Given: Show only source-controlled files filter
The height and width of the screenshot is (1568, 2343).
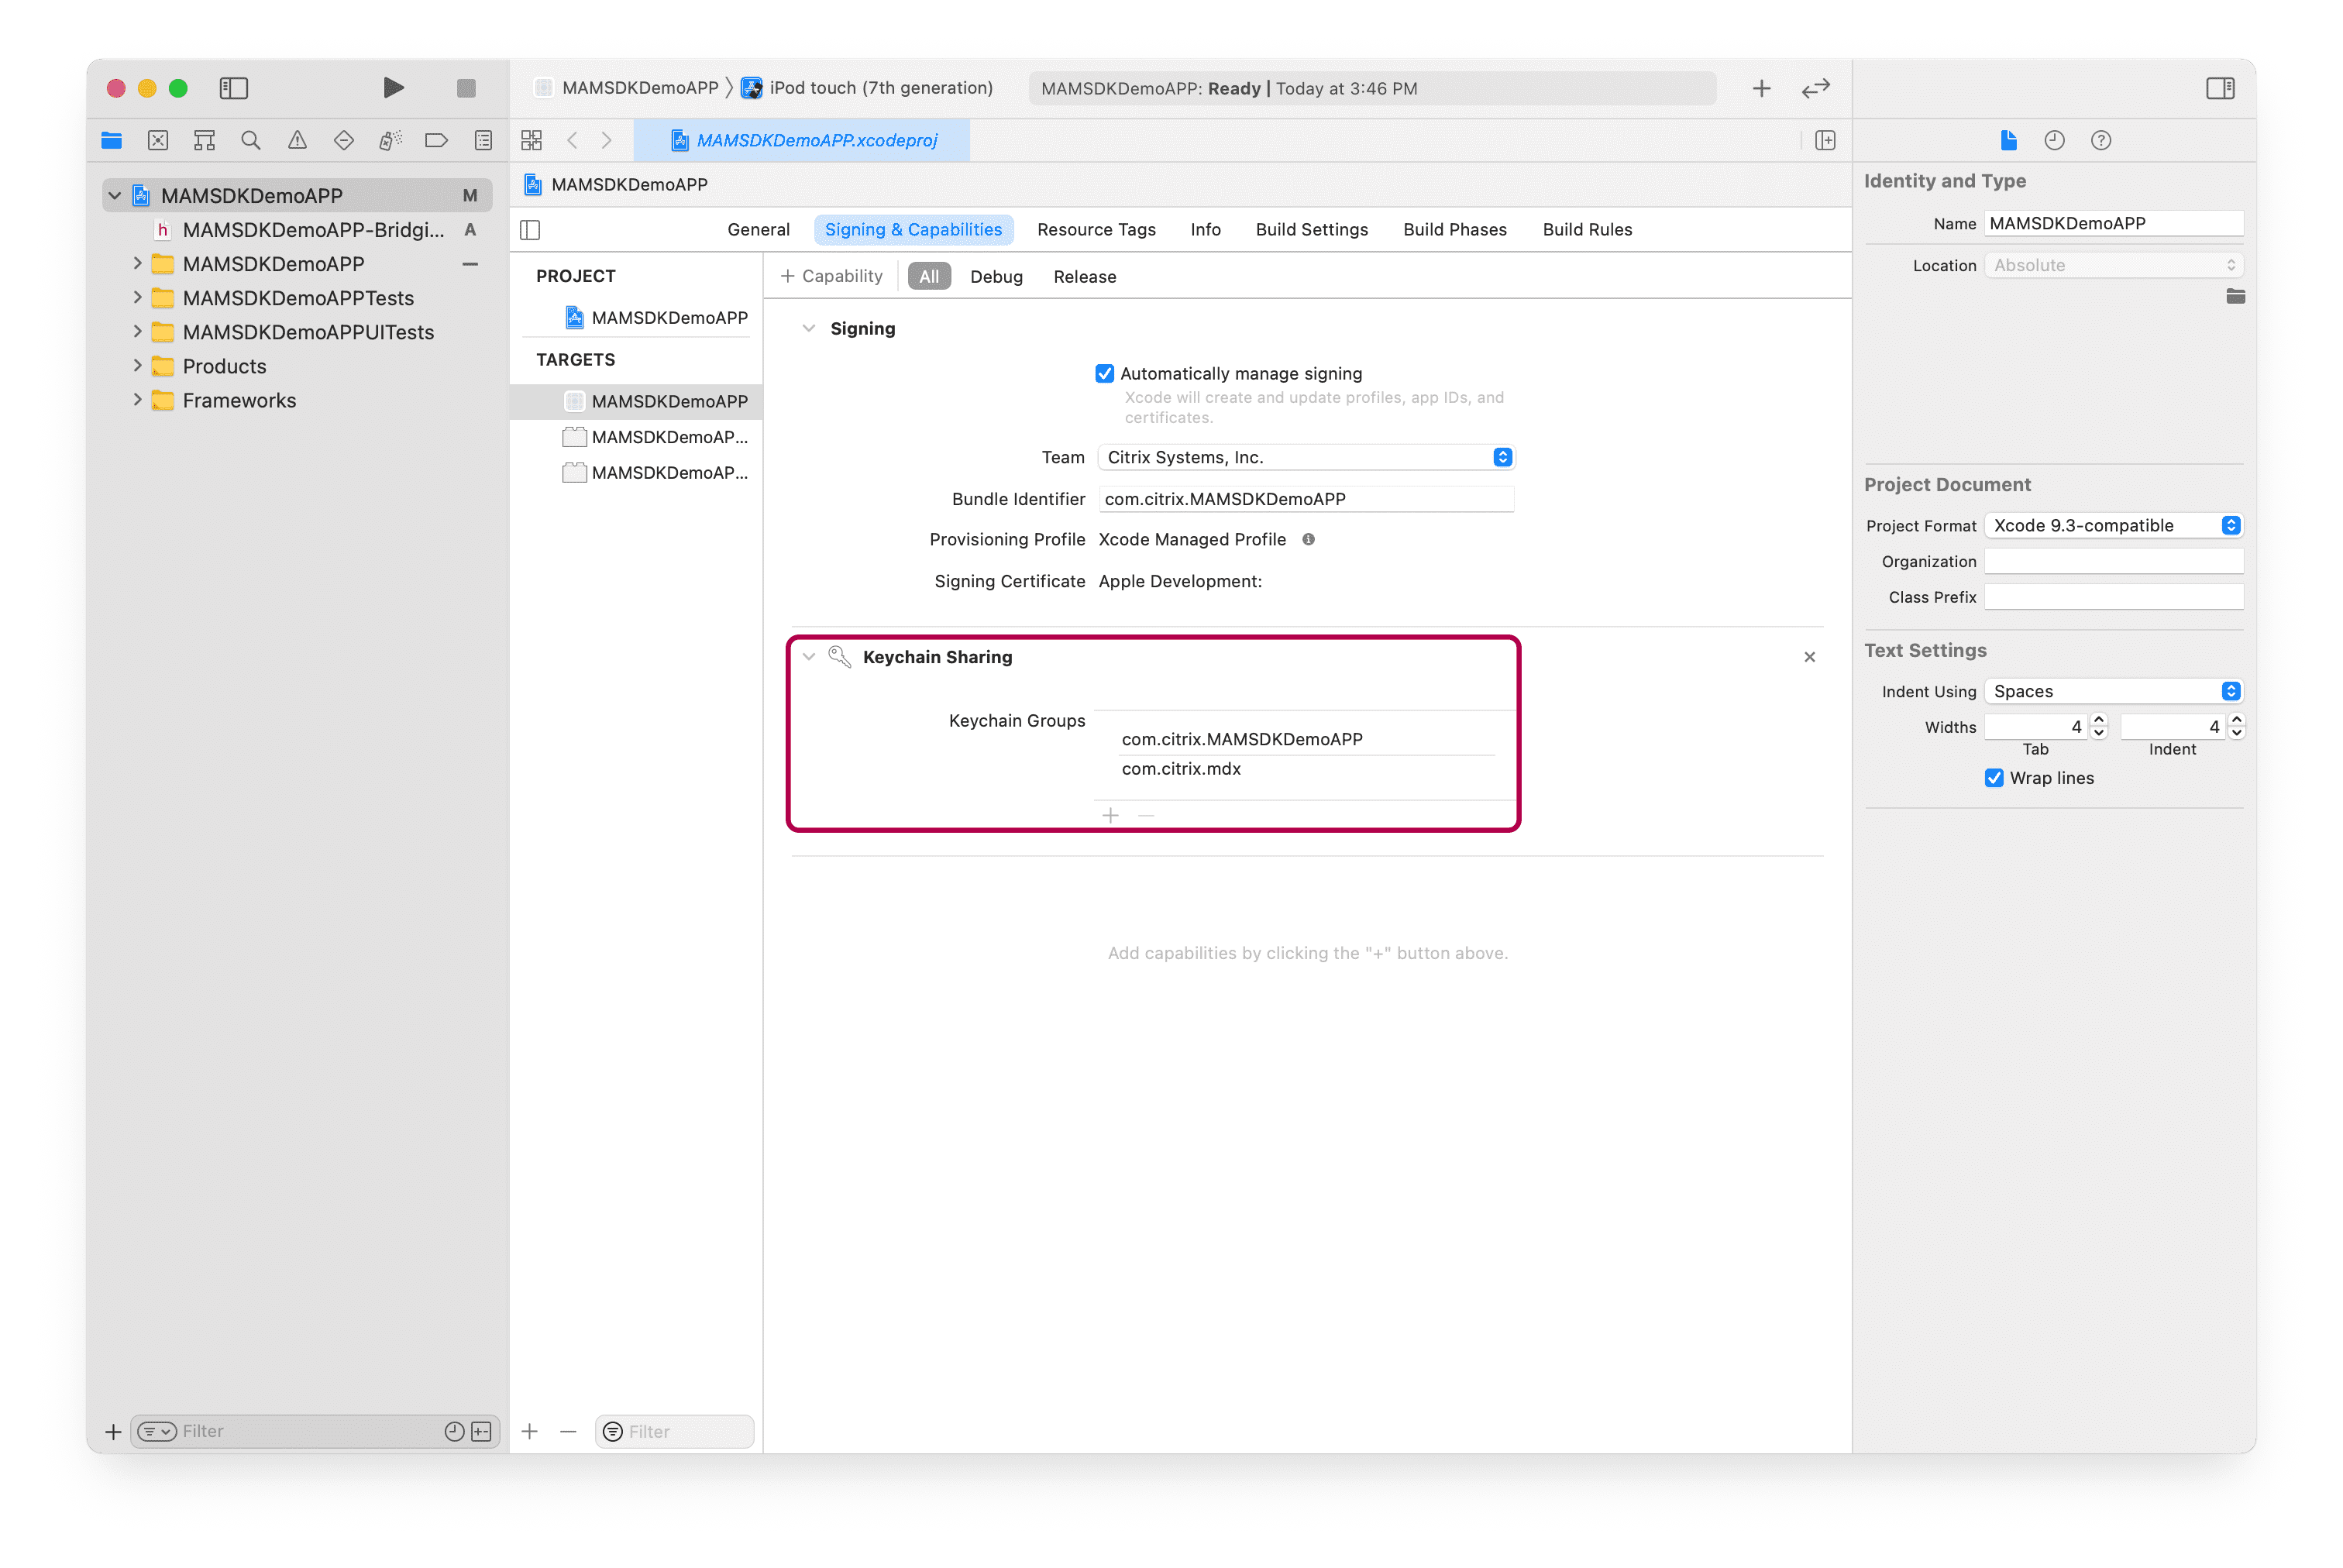Looking at the screenshot, I should pos(482,1432).
